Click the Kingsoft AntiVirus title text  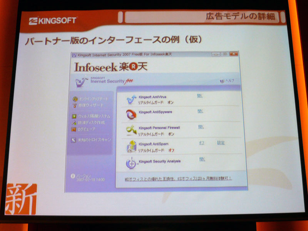point(152,97)
